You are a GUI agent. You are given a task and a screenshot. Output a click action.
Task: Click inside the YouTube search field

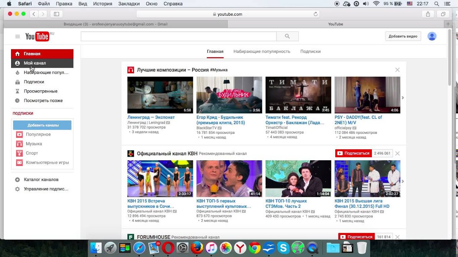[x=179, y=36]
